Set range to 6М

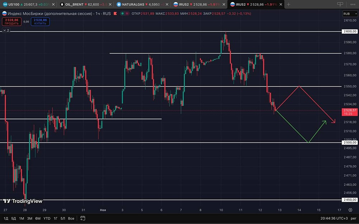pyautogui.click(x=38, y=218)
